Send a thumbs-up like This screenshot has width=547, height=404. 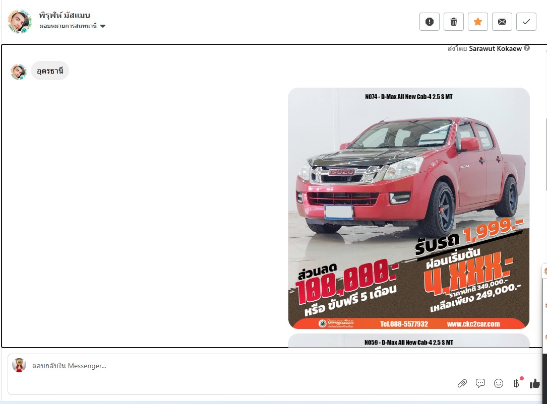[x=534, y=384]
